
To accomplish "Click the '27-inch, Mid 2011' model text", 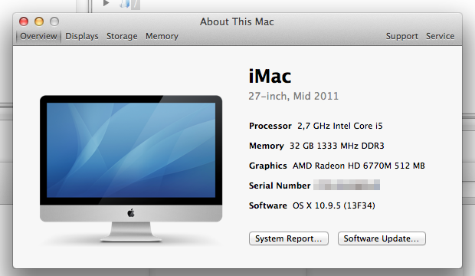I will pyautogui.click(x=293, y=96).
